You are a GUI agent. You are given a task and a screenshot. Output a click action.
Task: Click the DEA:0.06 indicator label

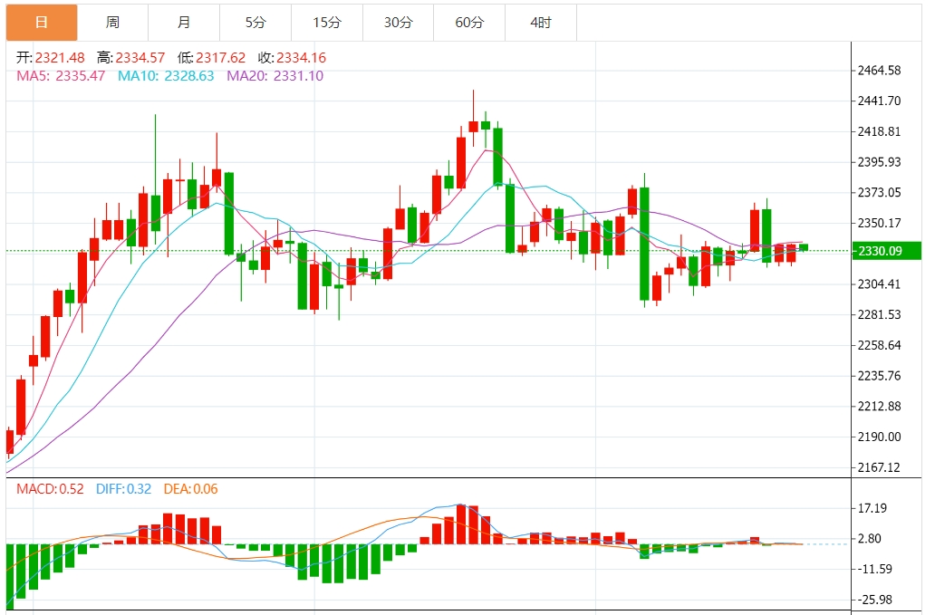click(191, 489)
